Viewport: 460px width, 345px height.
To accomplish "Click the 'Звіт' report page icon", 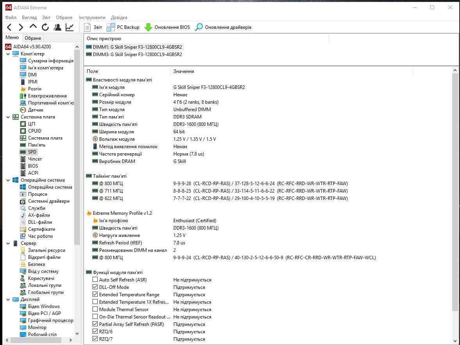I will point(87,27).
